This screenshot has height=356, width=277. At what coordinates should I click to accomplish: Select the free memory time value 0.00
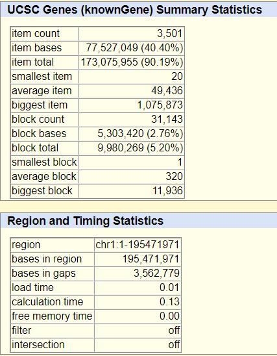tap(169, 316)
